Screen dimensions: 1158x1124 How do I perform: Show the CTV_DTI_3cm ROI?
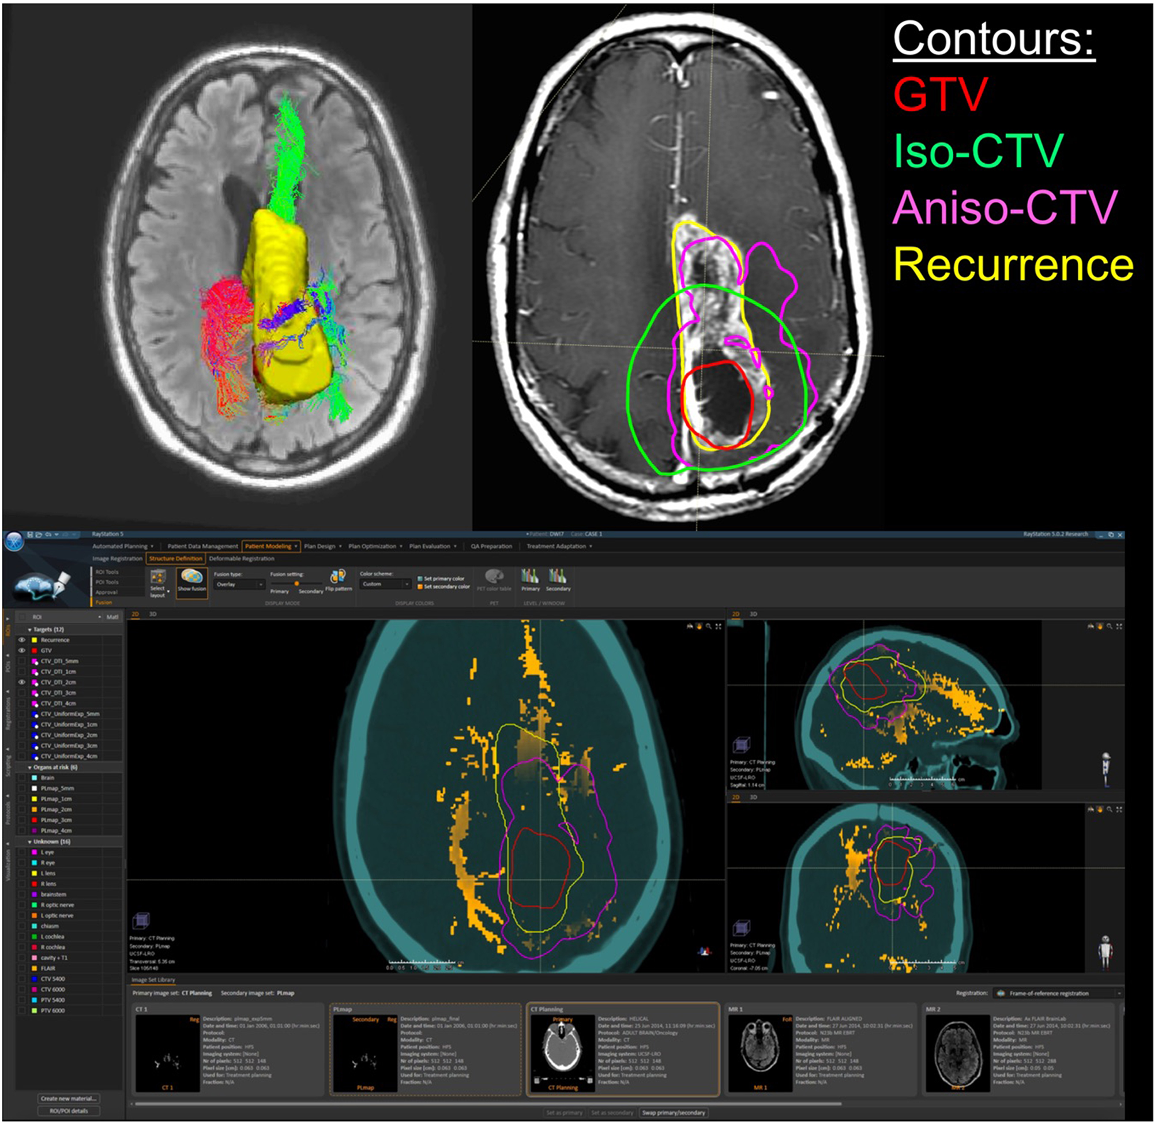point(22,693)
